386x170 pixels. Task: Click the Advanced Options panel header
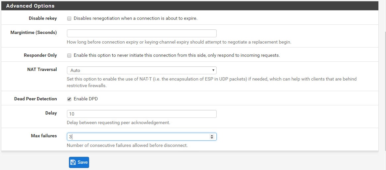point(190,6)
